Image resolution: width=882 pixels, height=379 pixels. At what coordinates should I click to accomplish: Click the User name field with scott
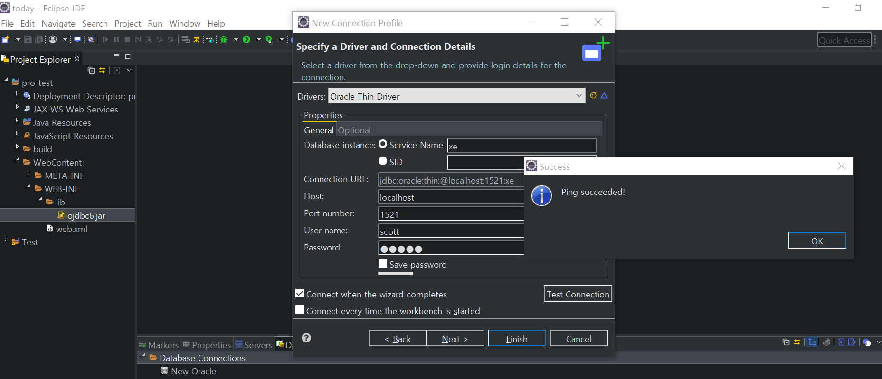(x=451, y=231)
